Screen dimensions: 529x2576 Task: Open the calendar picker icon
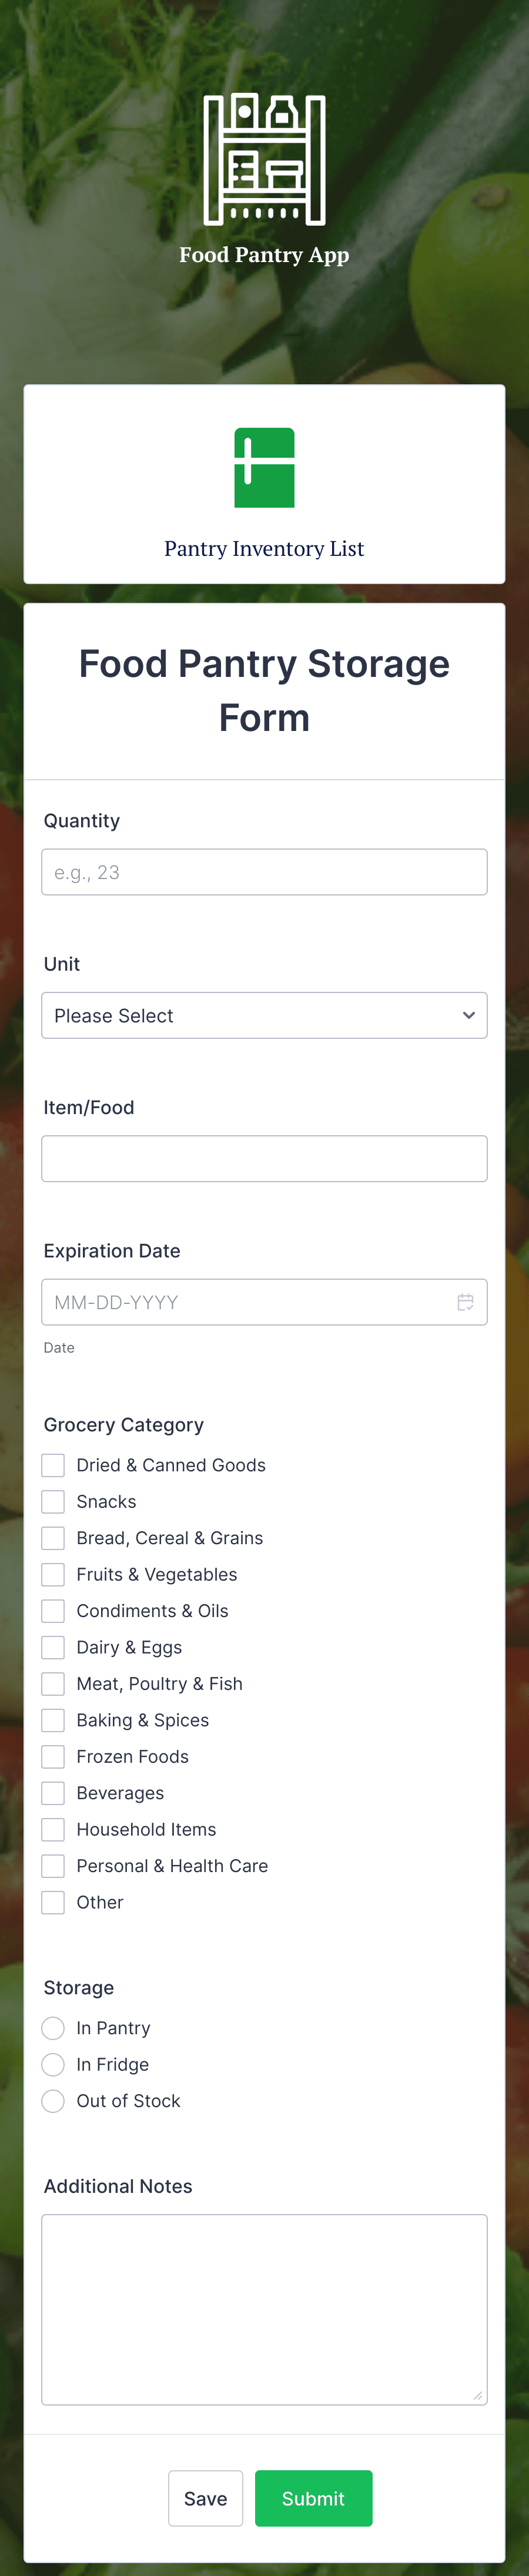465,1302
